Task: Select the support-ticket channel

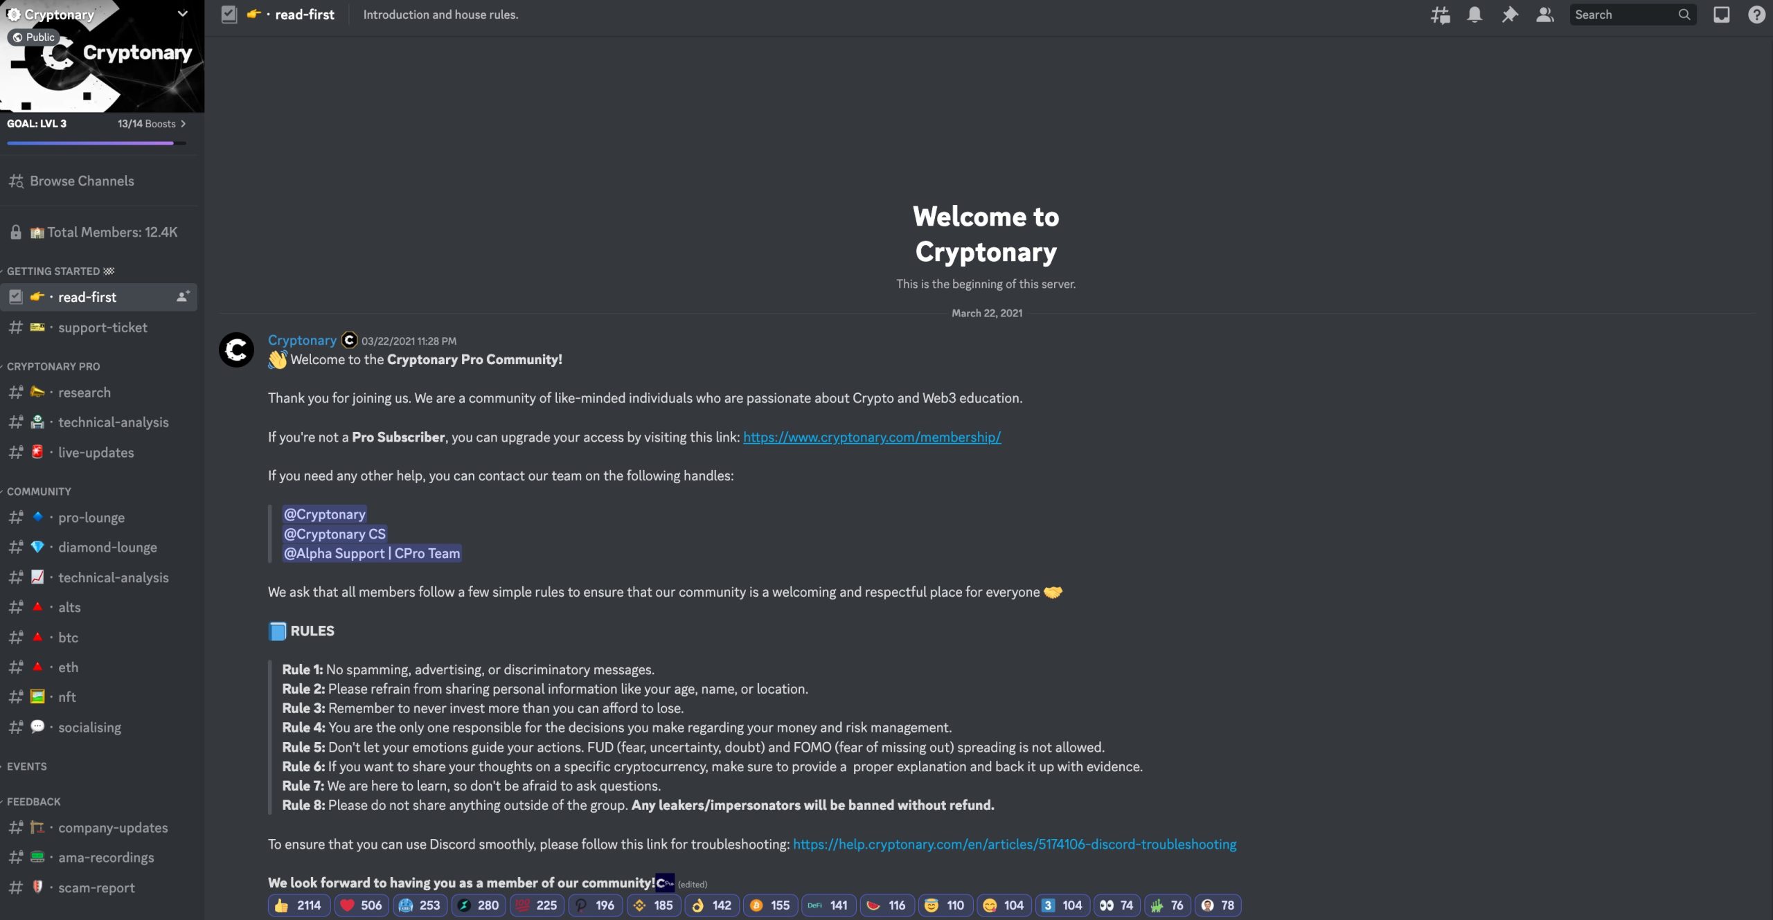Action: point(102,327)
